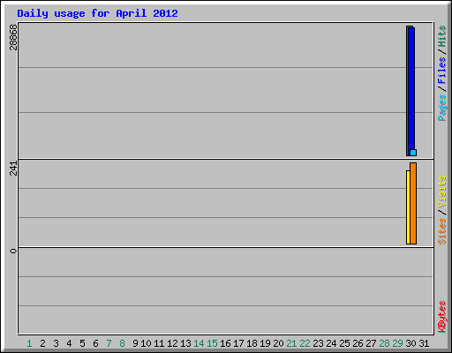Click the 'Files' legend label
Screen dimensions: 452x353
pos(442,71)
